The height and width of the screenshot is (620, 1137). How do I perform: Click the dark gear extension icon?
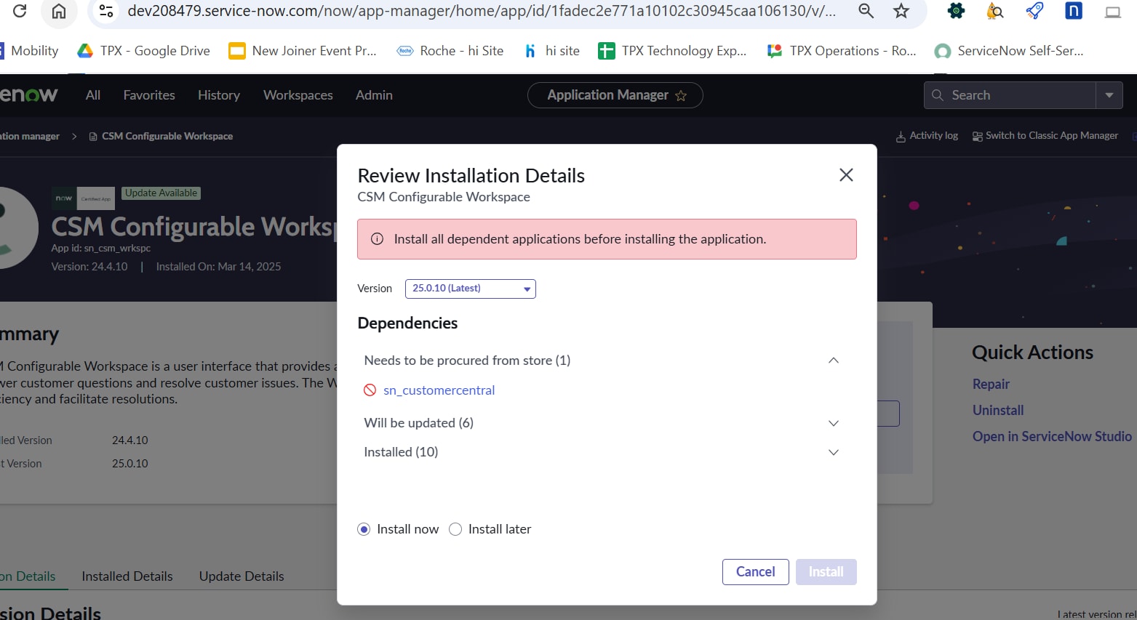click(x=955, y=11)
